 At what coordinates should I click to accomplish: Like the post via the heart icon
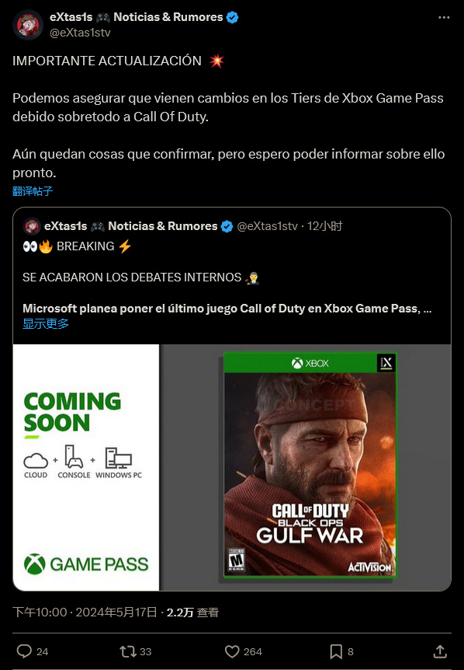[x=232, y=651]
